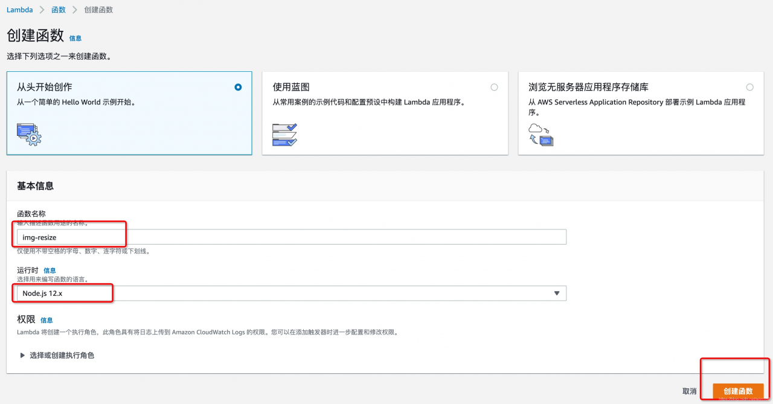Click the dropdown arrow icon on runtime selector
This screenshot has width=773, height=404.
coord(556,293)
